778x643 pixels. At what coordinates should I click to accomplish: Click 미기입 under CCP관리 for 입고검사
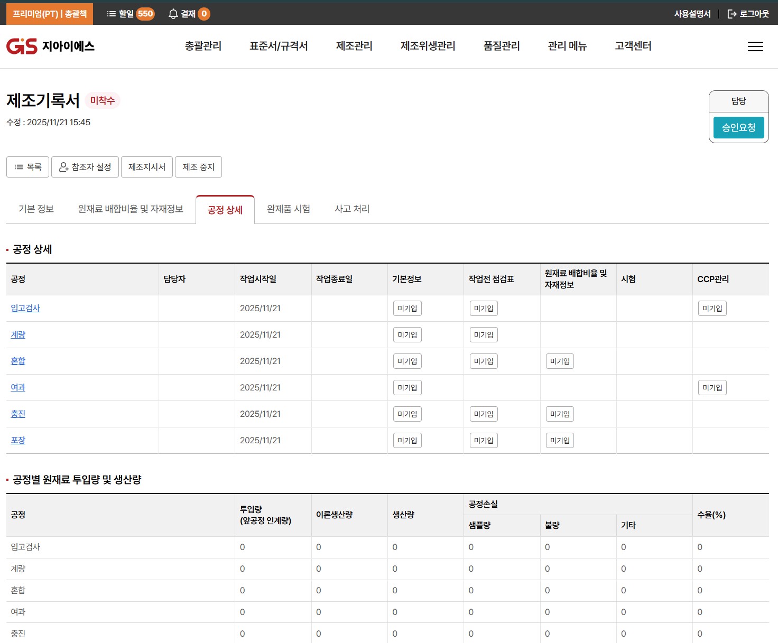[x=712, y=309]
